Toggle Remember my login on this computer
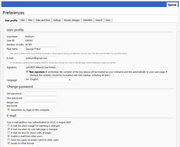Screen dimensions: 180x147 9,110
